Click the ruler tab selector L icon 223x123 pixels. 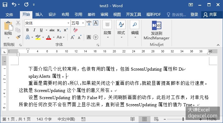pos(5,52)
